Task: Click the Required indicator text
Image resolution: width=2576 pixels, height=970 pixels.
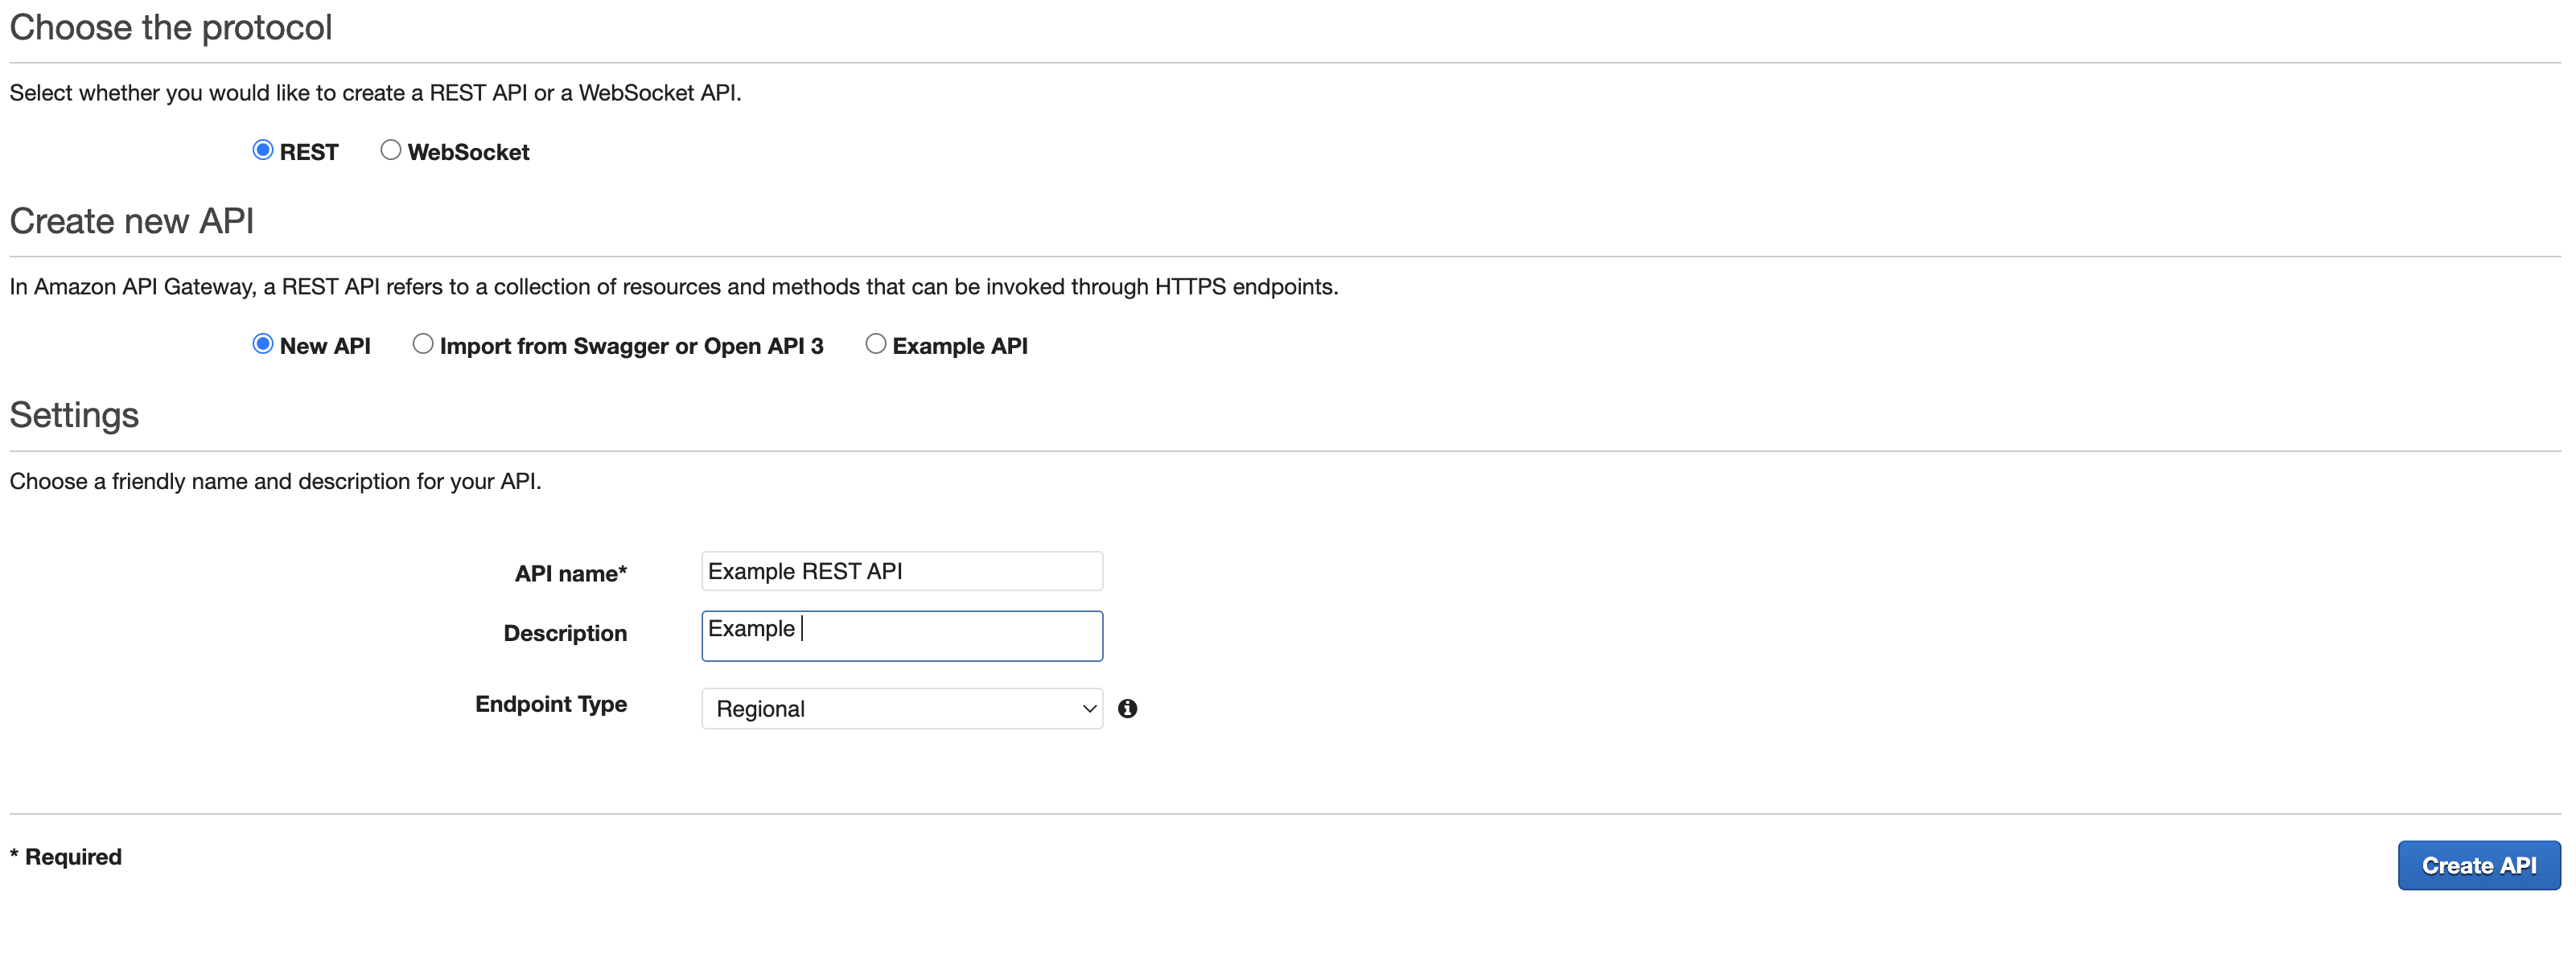Action: point(65,856)
